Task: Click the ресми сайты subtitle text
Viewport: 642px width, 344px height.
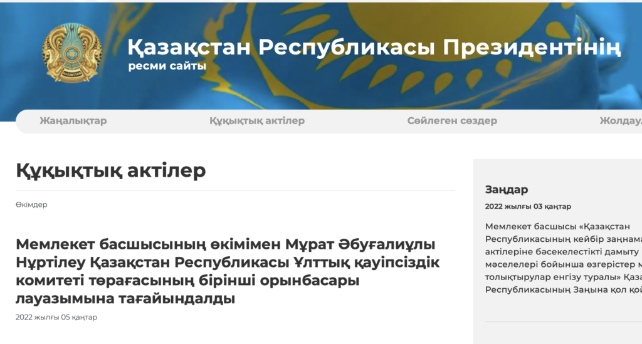Action: point(167,66)
